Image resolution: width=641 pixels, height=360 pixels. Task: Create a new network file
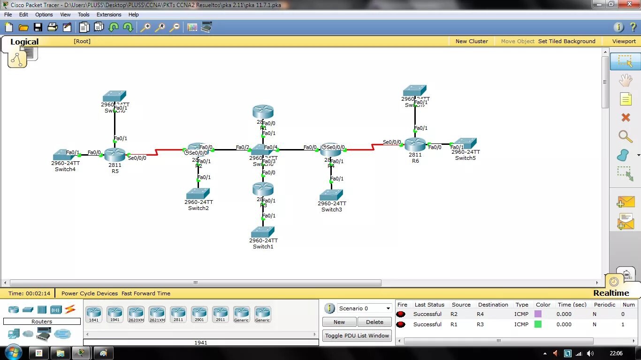tap(8, 27)
